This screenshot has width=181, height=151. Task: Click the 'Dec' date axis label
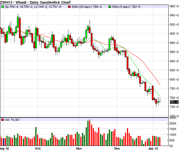tap(117, 148)
